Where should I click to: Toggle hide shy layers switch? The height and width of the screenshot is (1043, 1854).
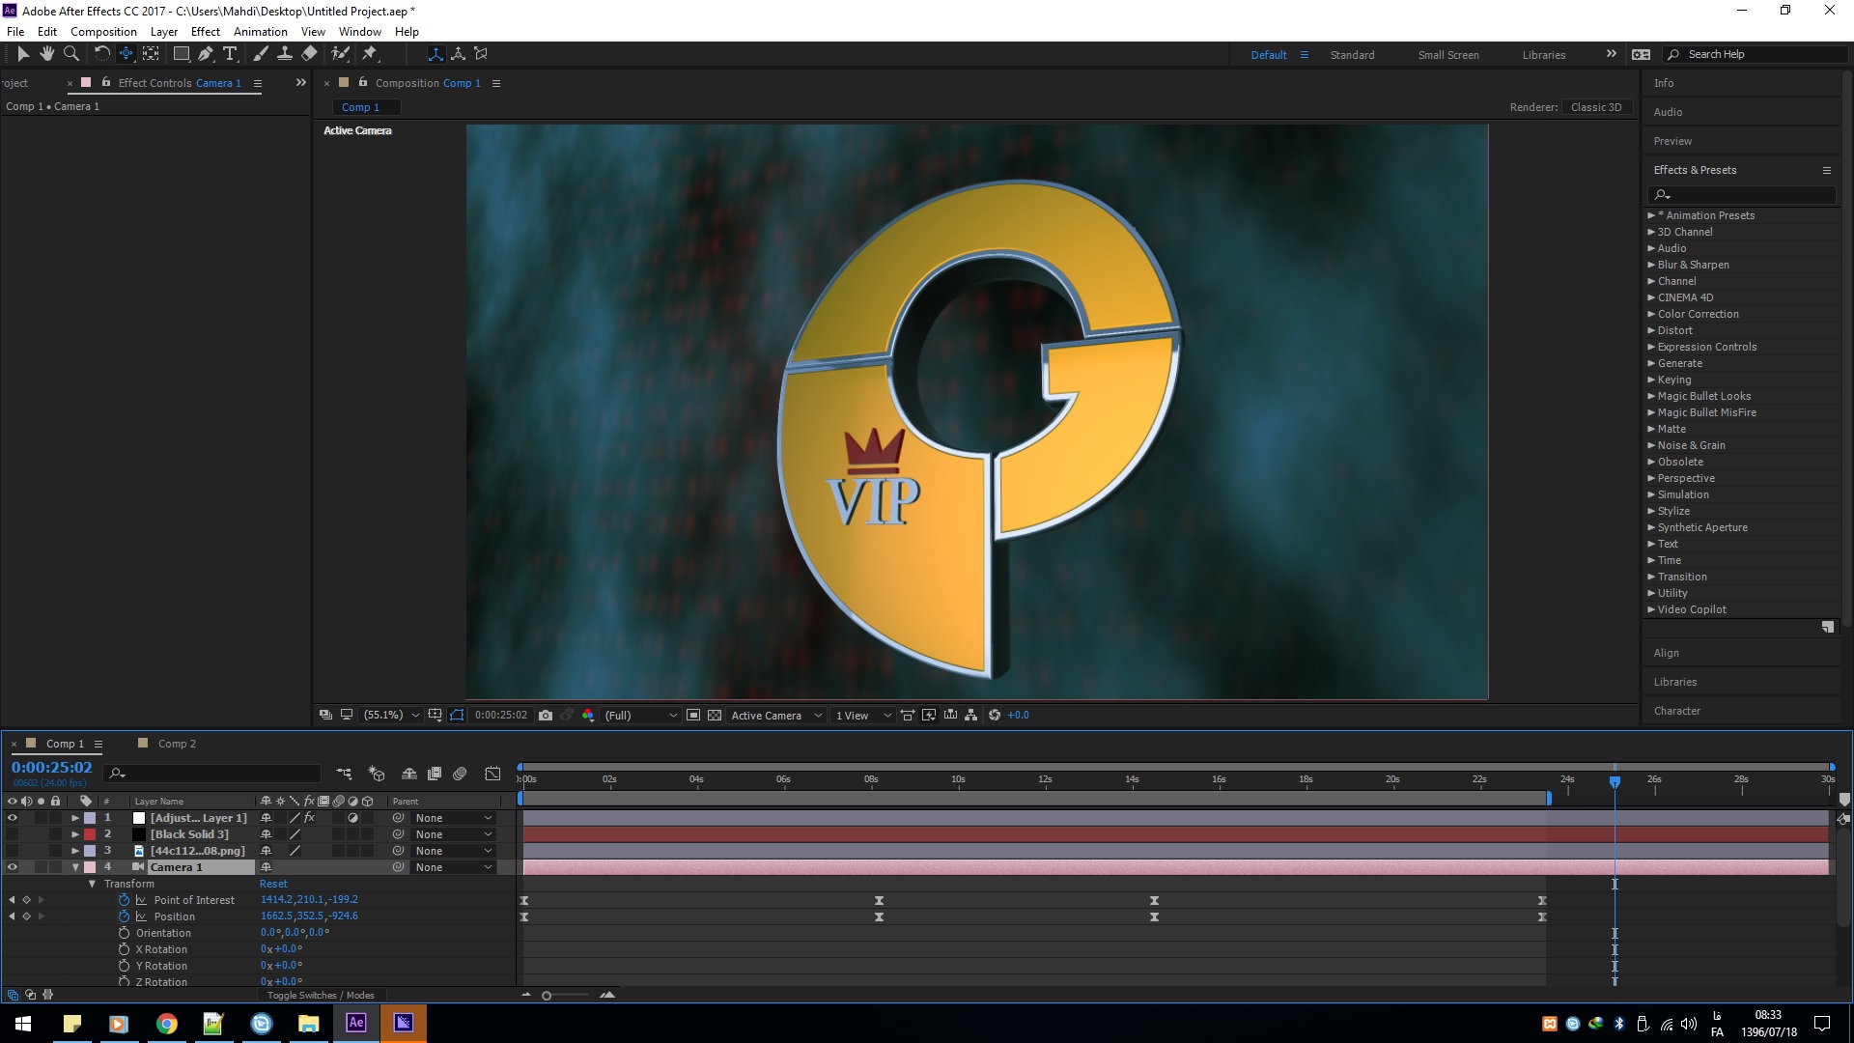(409, 774)
